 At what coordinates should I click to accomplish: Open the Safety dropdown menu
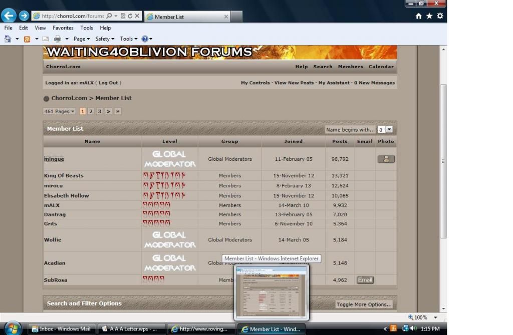pyautogui.click(x=105, y=39)
